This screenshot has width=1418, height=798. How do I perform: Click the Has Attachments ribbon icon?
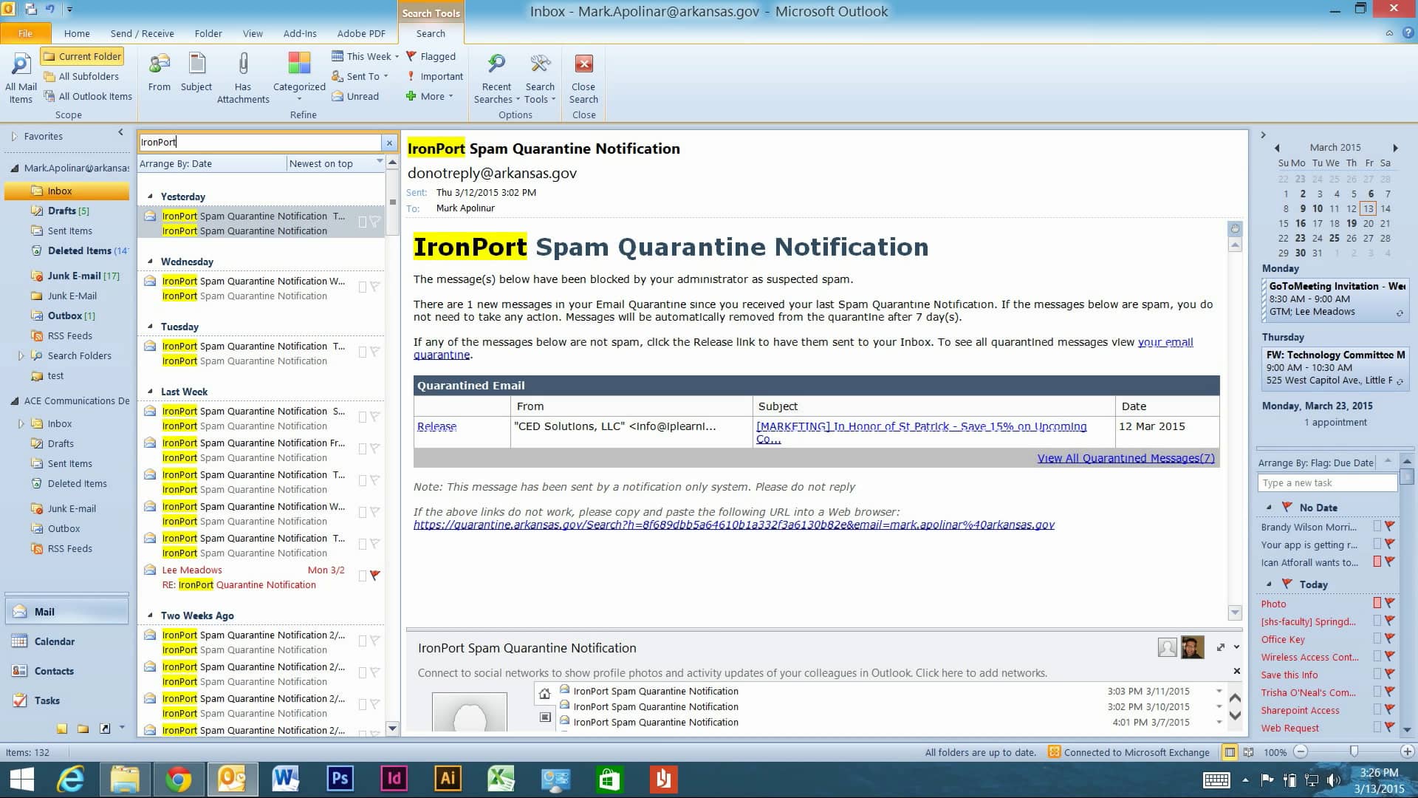coord(243,64)
